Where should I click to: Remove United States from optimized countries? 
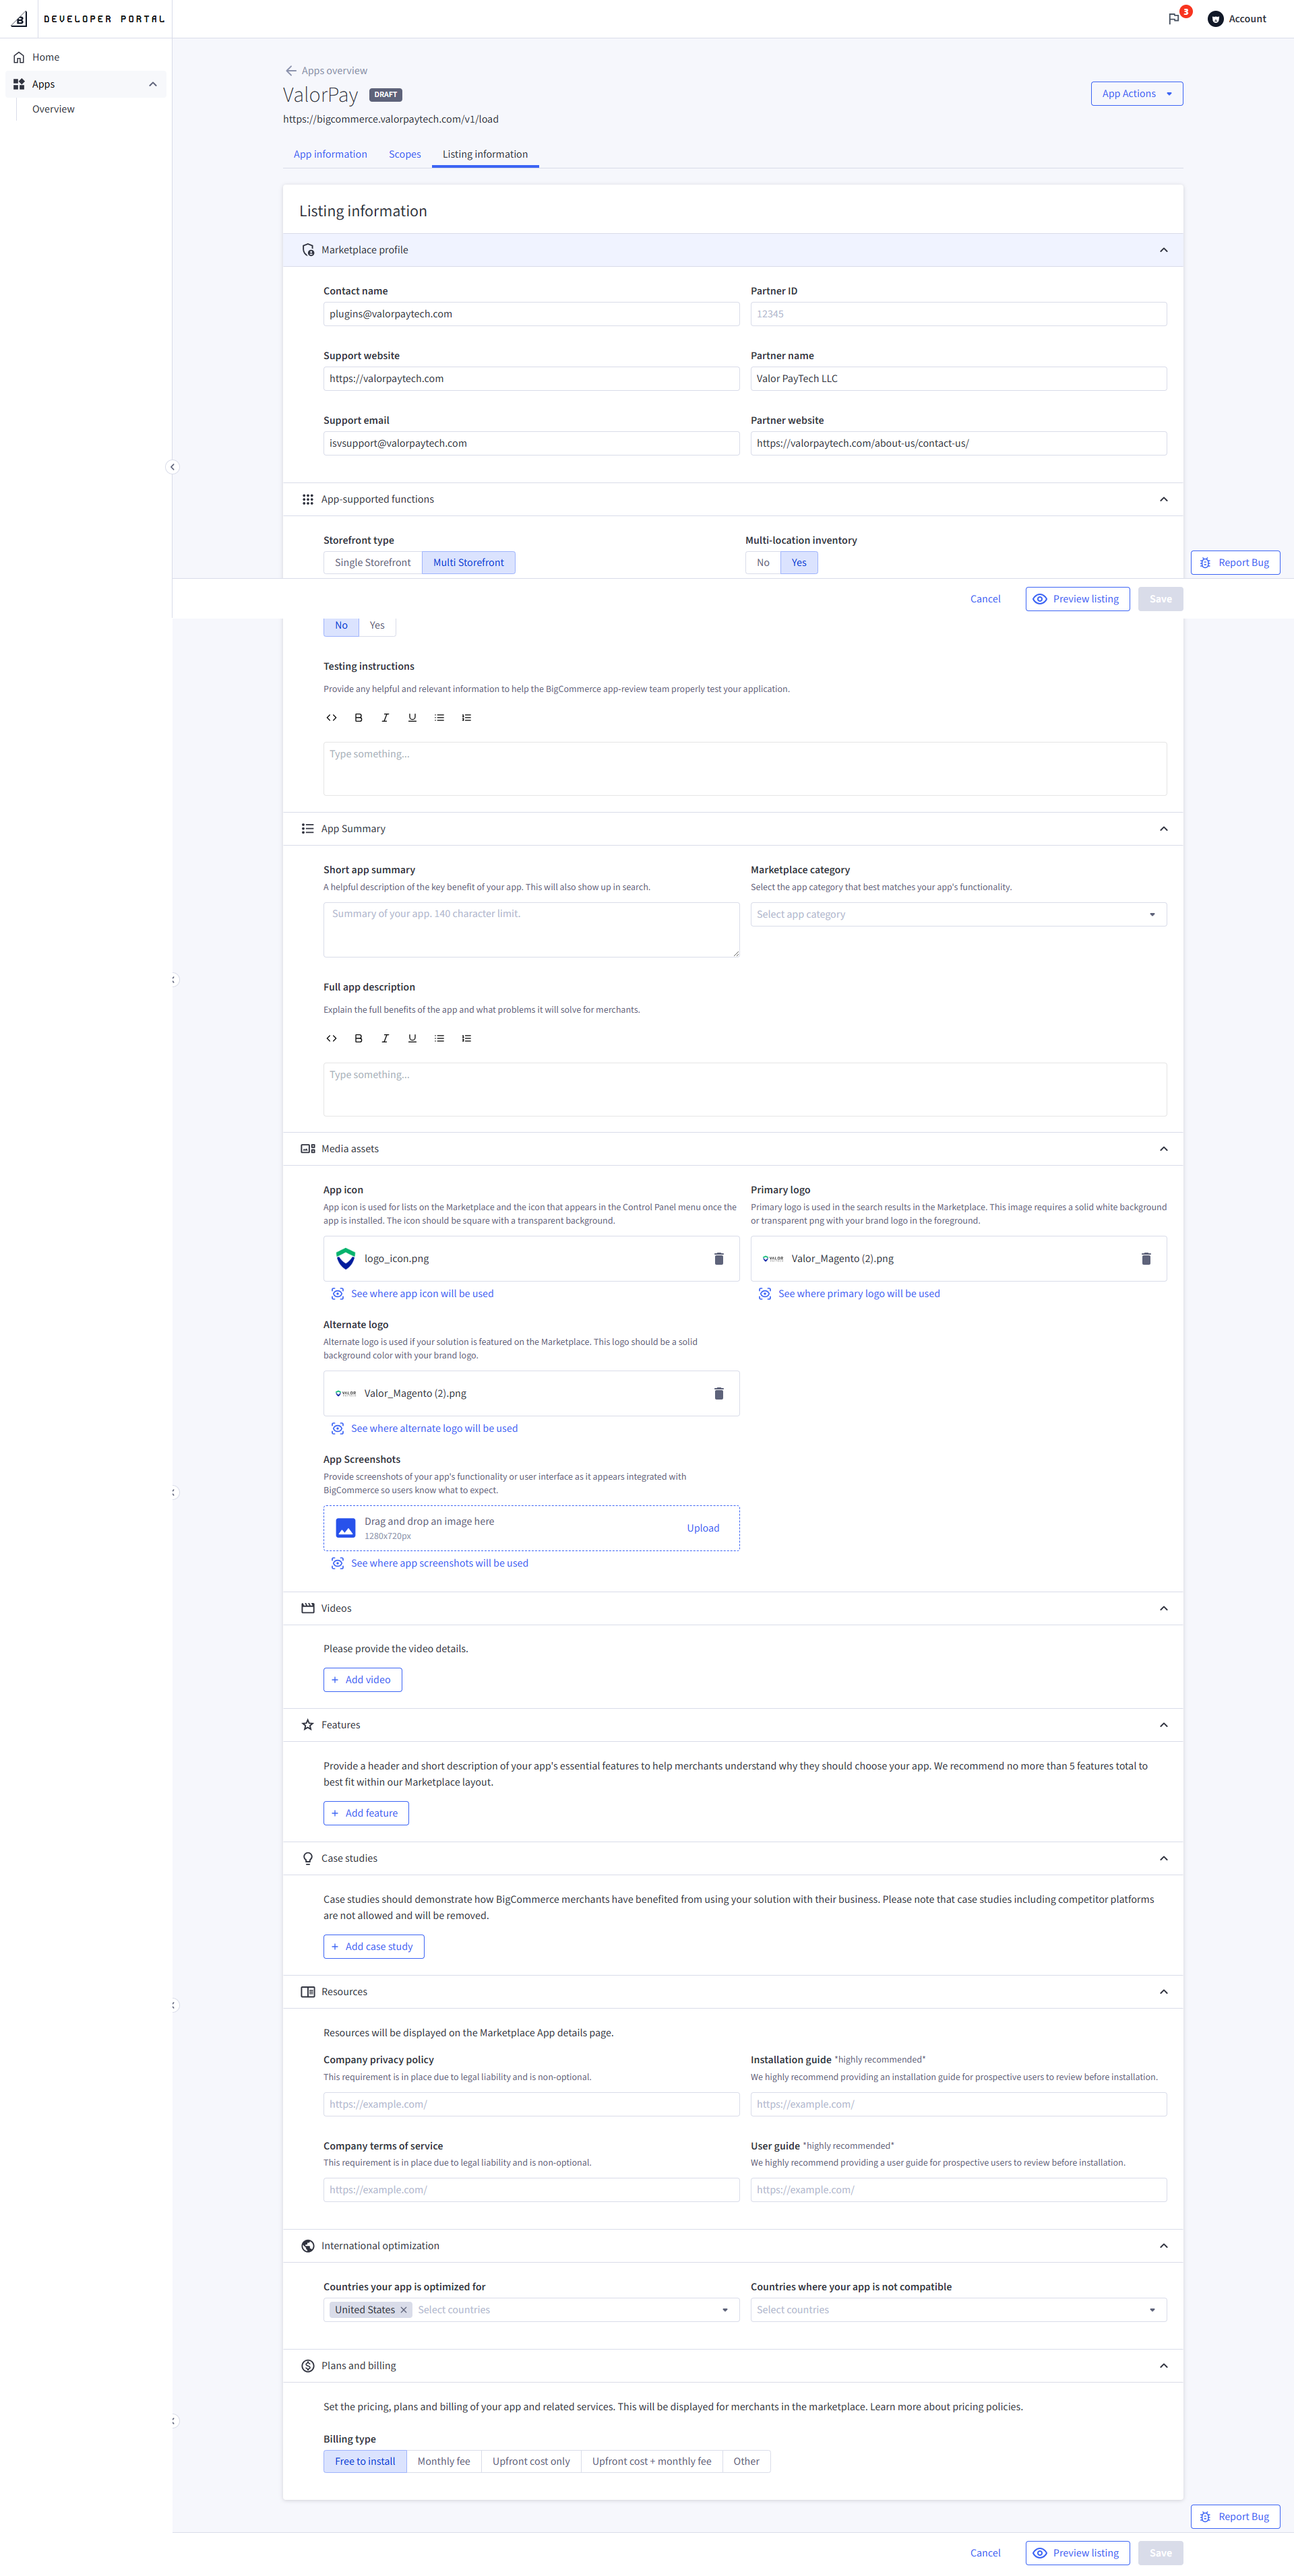point(404,2310)
